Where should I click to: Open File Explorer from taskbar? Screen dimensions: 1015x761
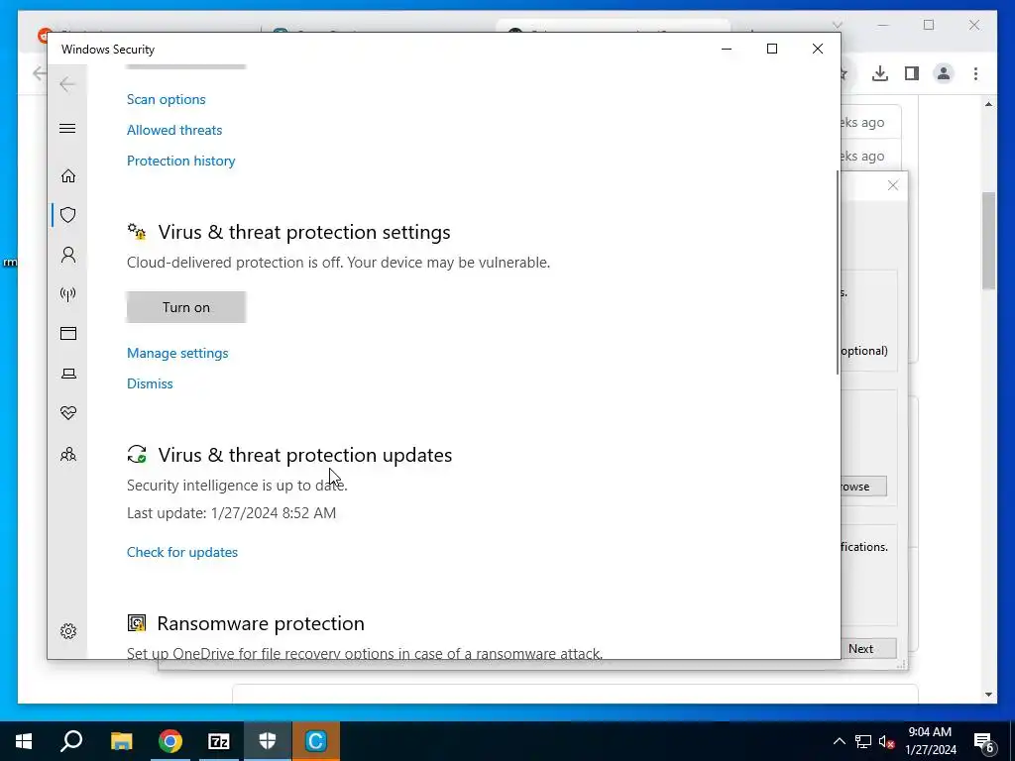121,741
